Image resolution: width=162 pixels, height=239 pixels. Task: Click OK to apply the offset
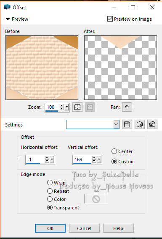point(50,228)
